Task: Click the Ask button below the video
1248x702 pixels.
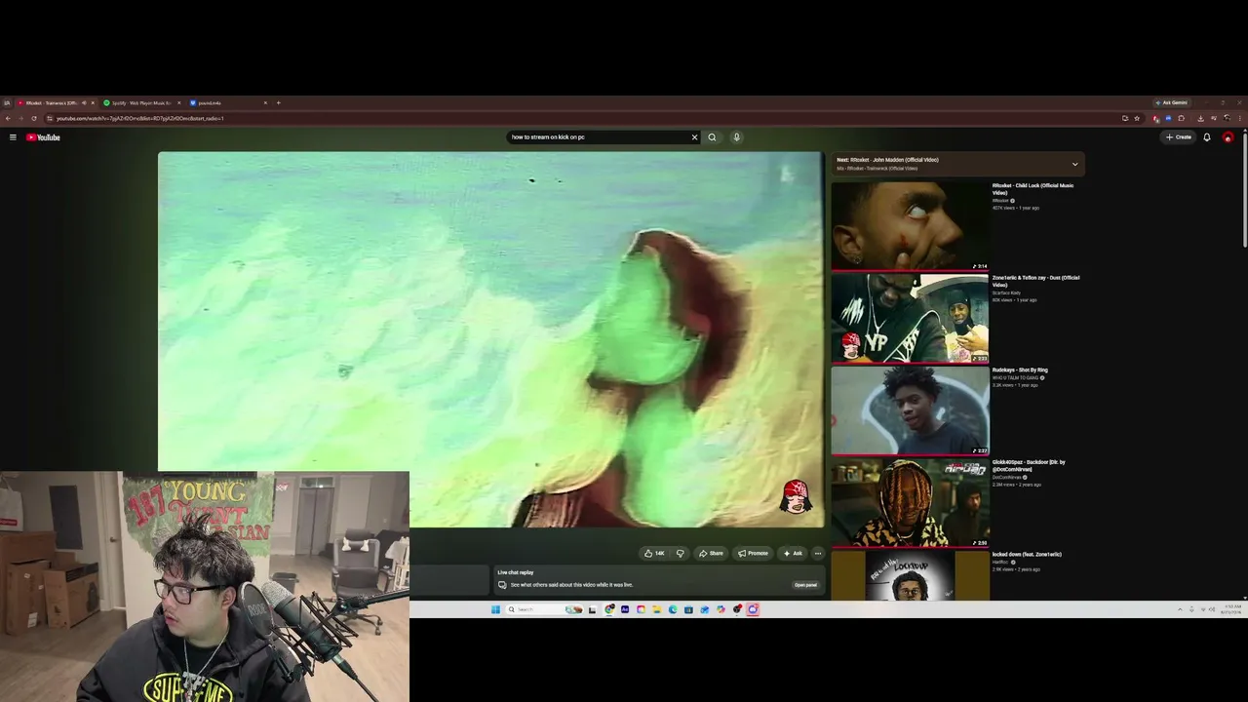Action: (x=793, y=554)
